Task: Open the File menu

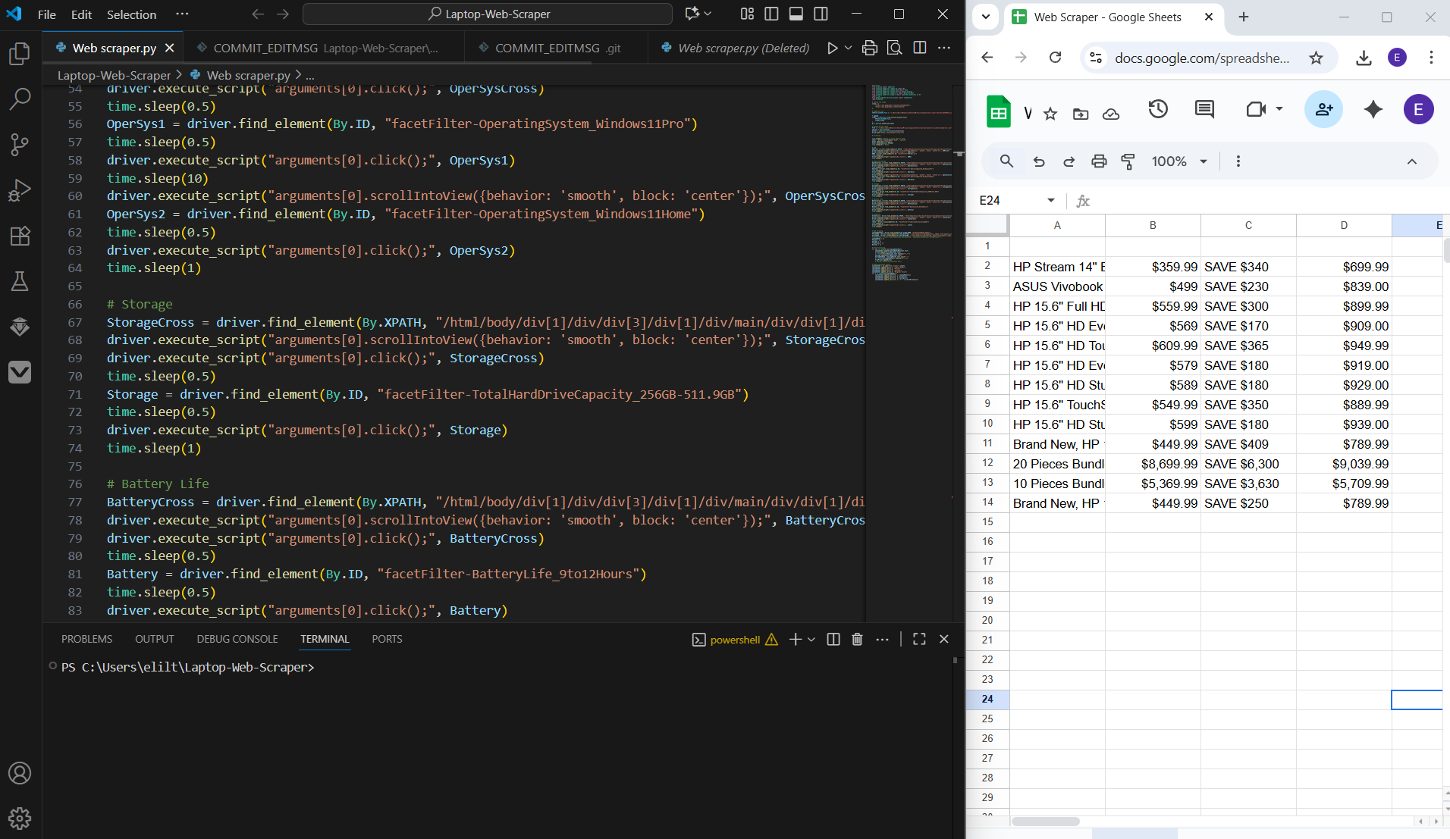Action: point(47,14)
